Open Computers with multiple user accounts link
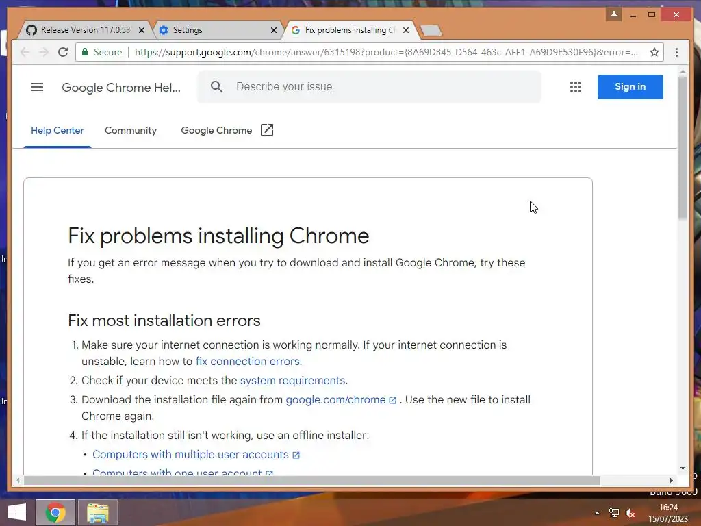 [196, 455]
